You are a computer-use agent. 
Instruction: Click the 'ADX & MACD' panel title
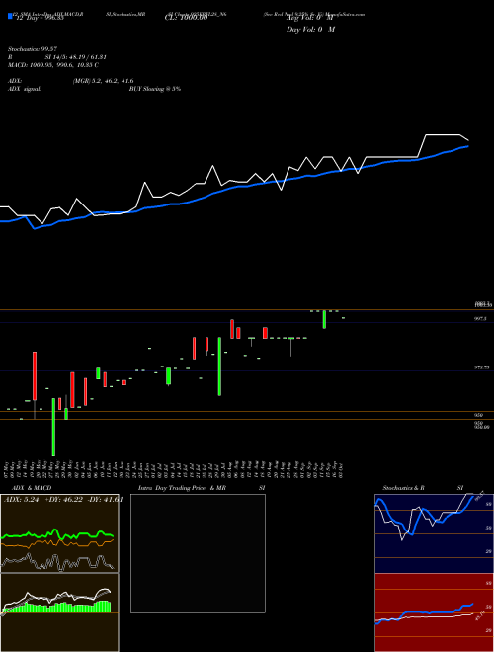(x=32, y=488)
